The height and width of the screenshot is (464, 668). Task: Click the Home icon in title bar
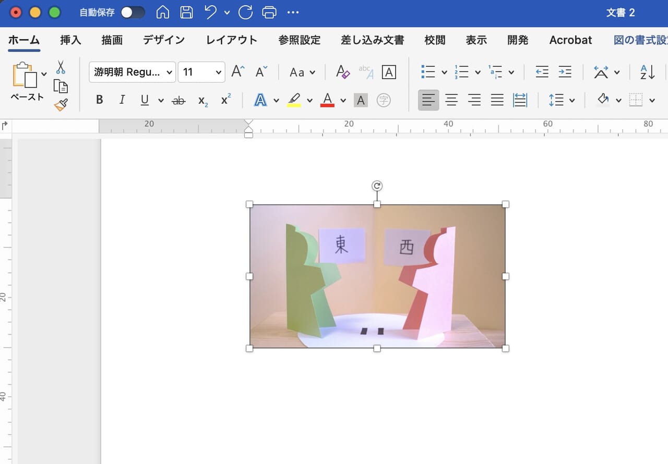(163, 13)
